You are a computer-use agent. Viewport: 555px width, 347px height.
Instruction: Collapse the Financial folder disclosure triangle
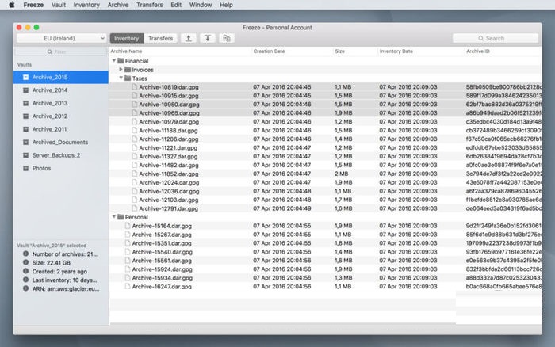[x=114, y=61]
